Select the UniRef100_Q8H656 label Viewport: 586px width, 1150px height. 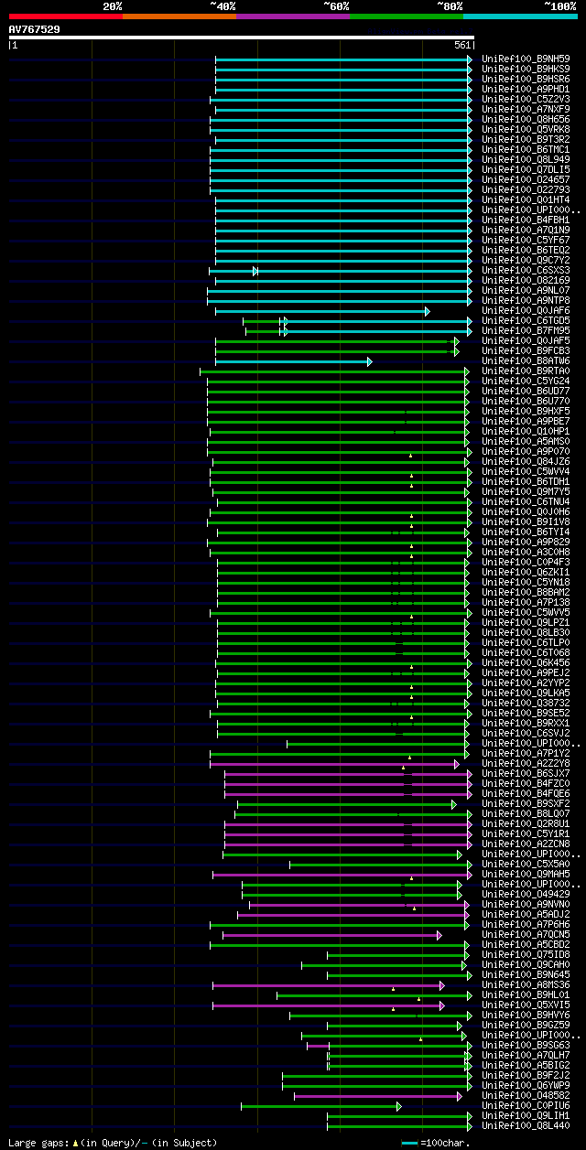click(x=526, y=119)
